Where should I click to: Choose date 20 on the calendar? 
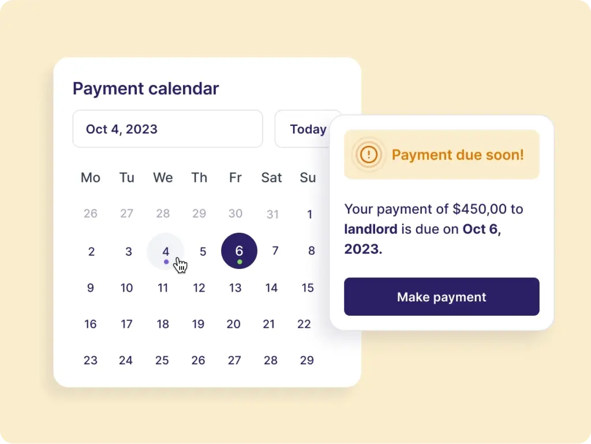pos(234,324)
